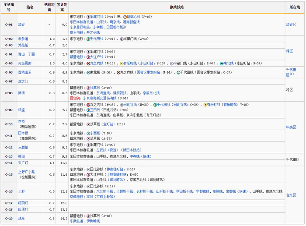The image size is (306, 226).
Task: Click the Z 半藏门线 icon in the G-05 row
Action: [x=172, y=64]
